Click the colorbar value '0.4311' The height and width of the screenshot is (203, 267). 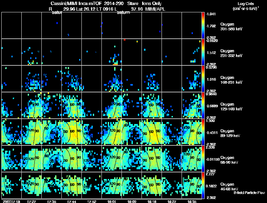[x=212, y=133]
